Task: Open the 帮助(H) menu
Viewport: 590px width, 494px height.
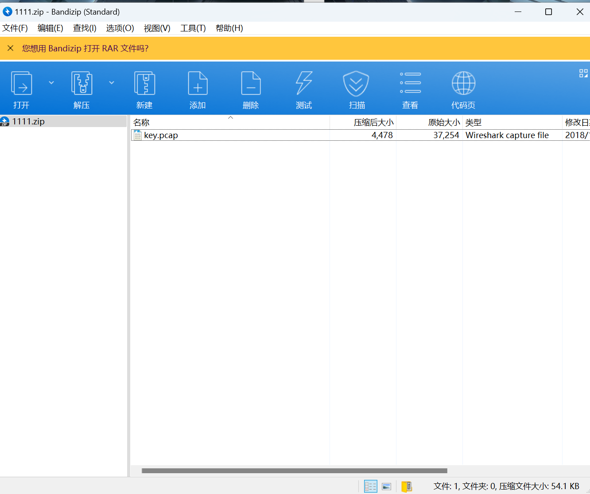Action: click(x=229, y=28)
